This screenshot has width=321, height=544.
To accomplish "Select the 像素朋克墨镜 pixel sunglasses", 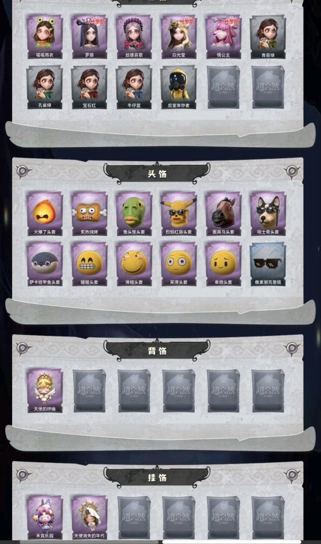I will click(268, 264).
